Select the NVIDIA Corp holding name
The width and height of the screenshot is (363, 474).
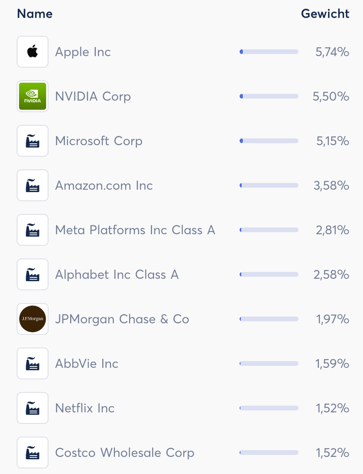tap(93, 96)
